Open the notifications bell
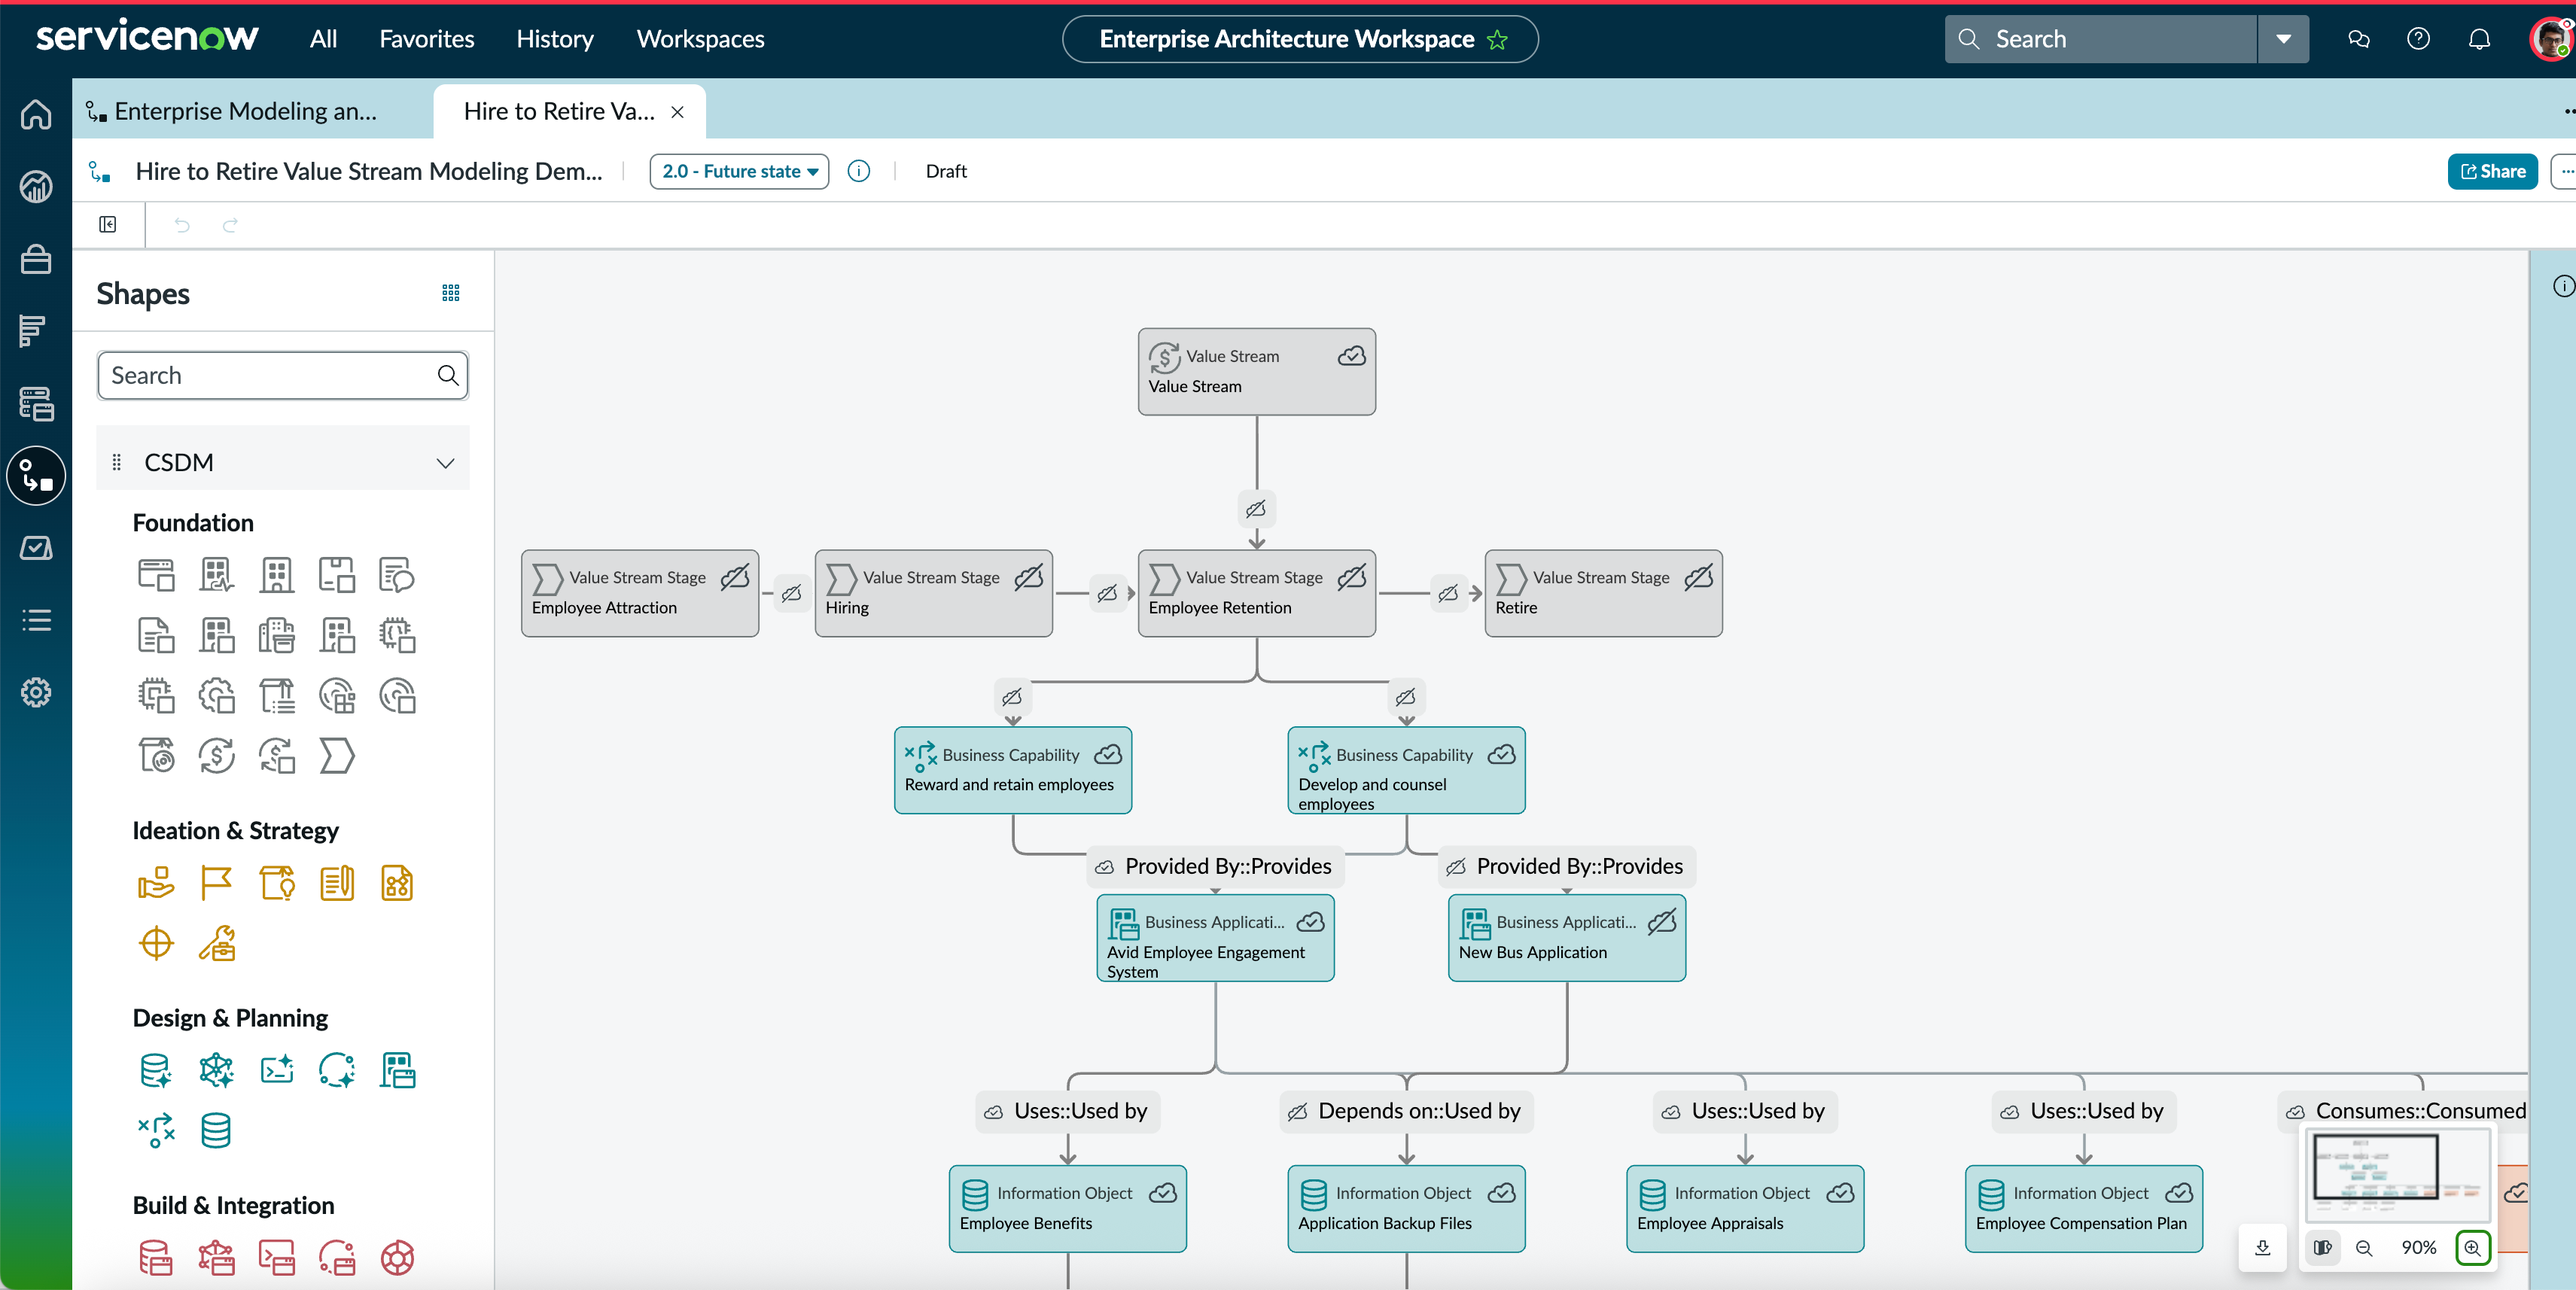The image size is (2576, 1290). click(x=2479, y=39)
